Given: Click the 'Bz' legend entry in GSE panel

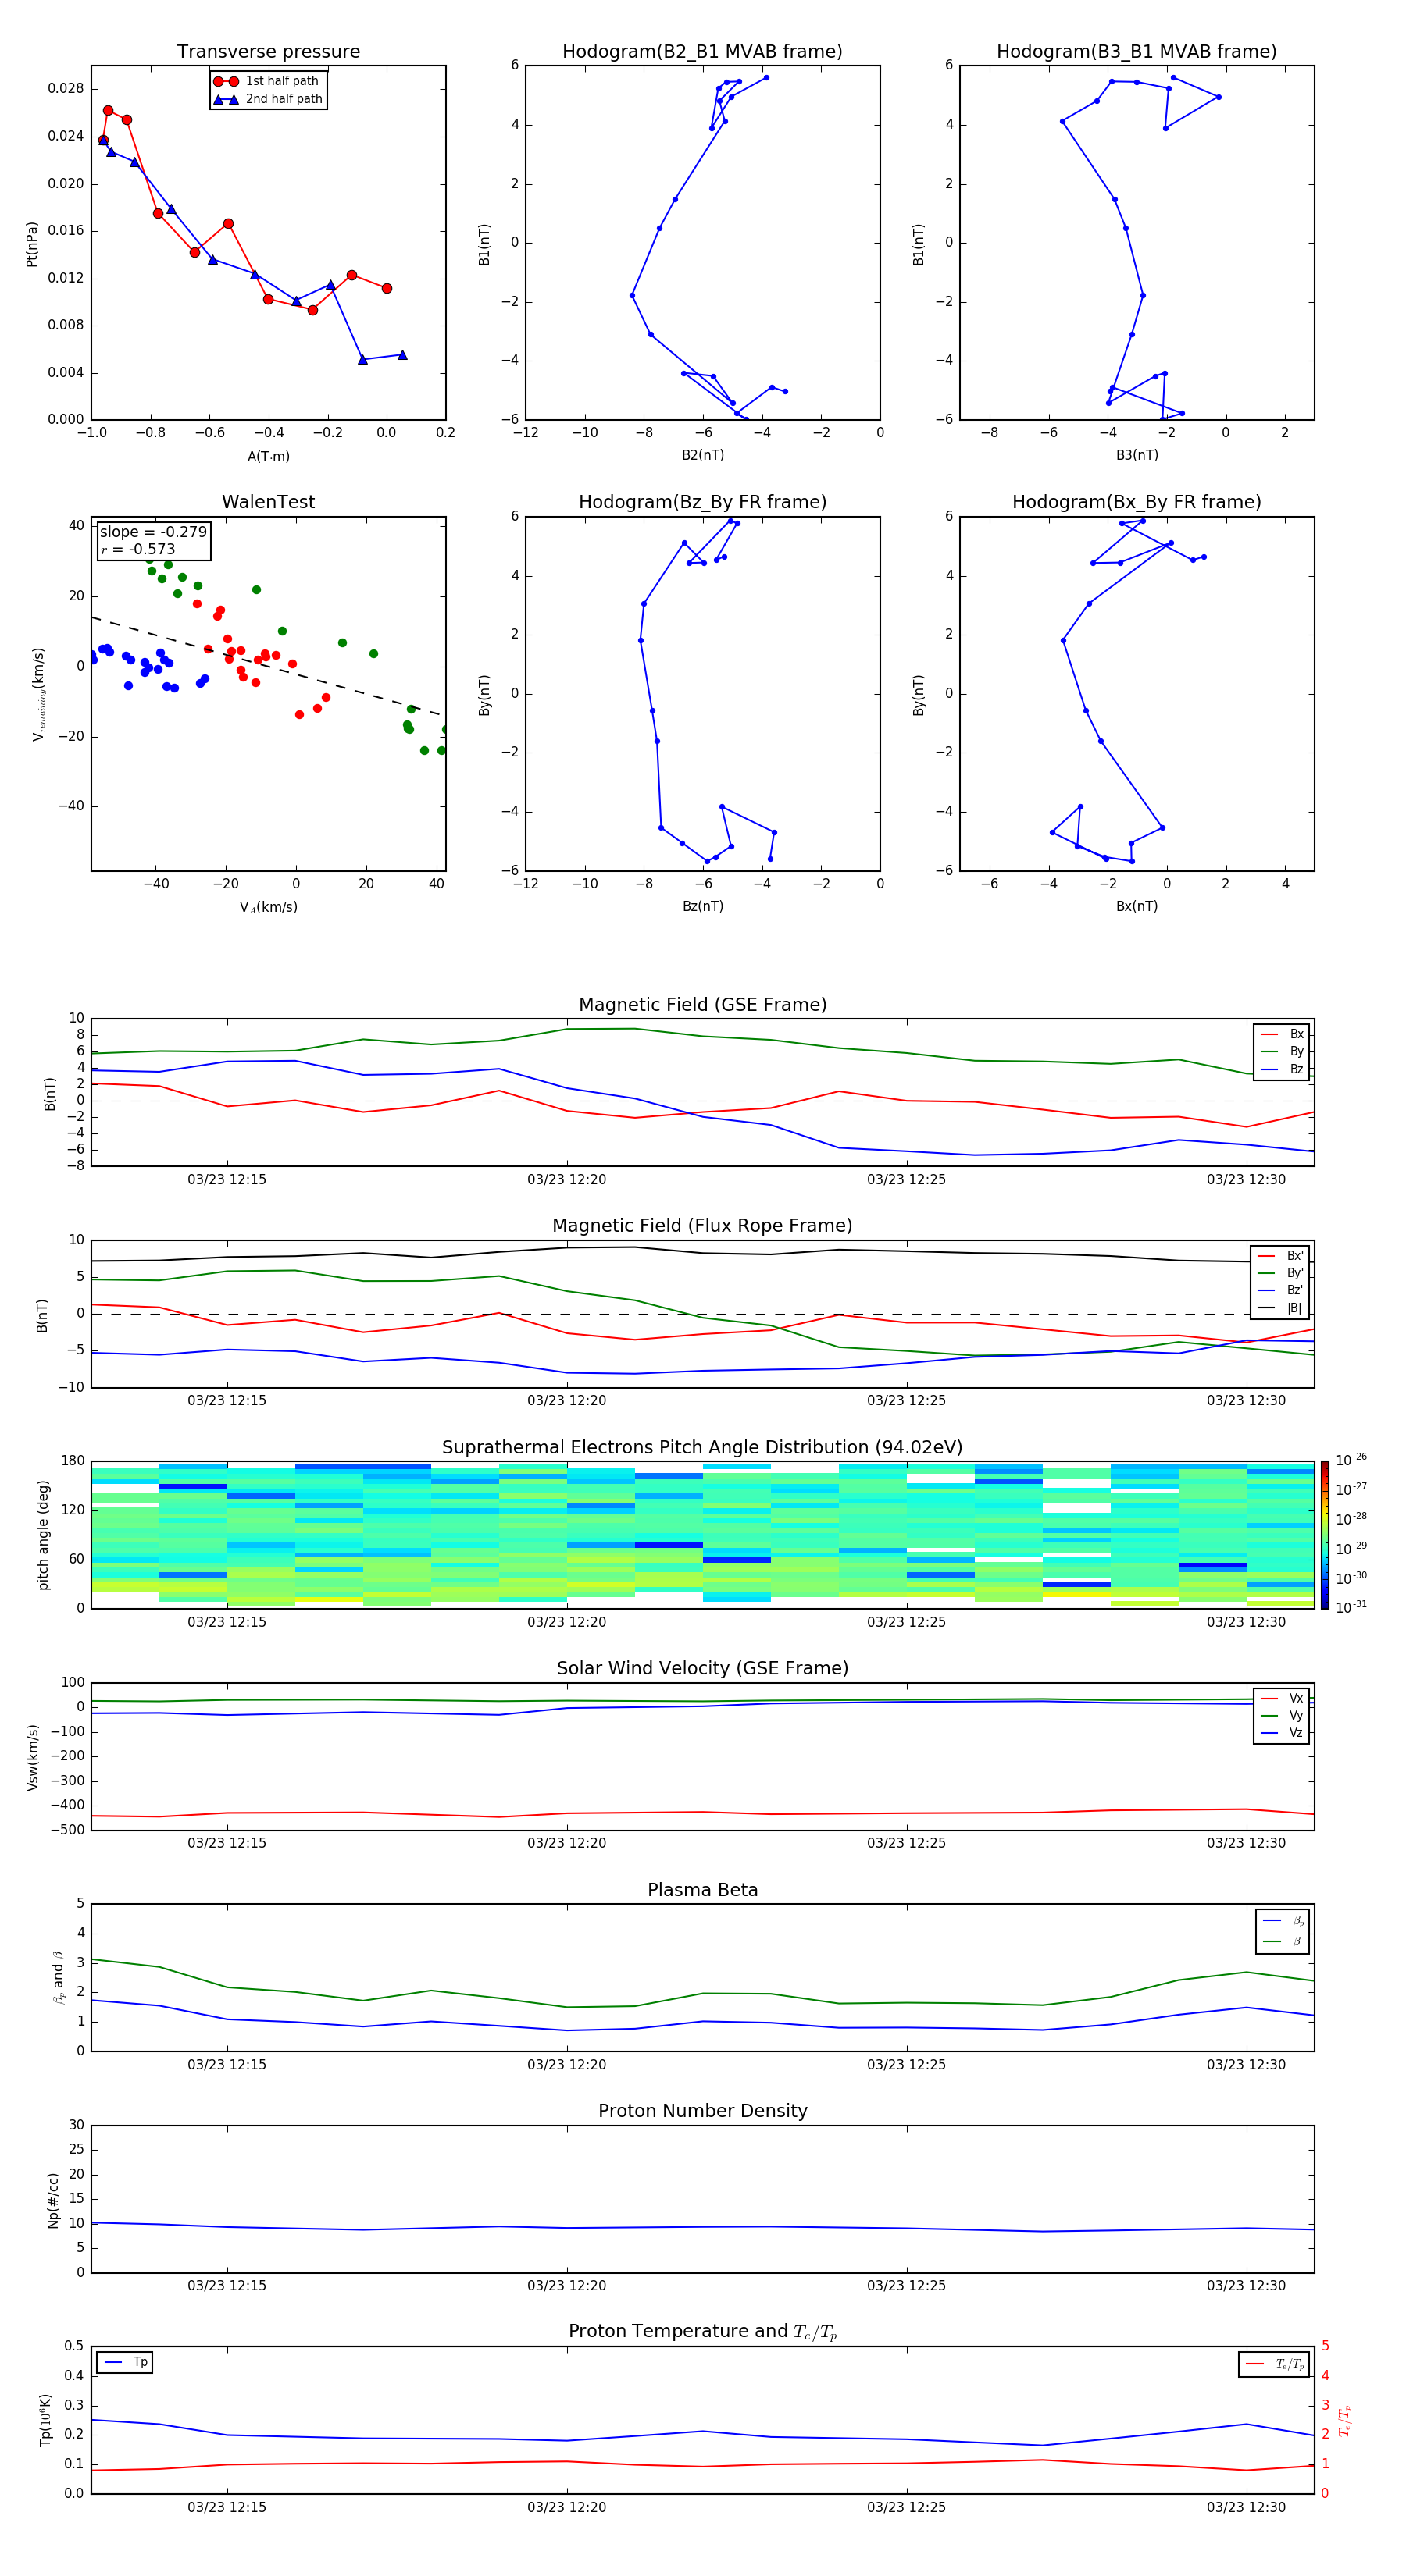Looking at the screenshot, I should tap(1282, 1069).
